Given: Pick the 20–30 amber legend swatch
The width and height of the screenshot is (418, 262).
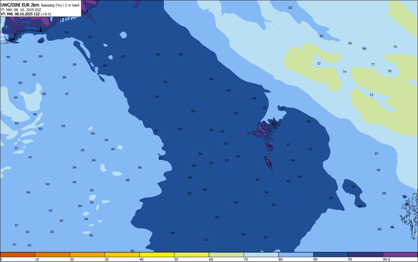Looking at the screenshot, I should [87, 254].
